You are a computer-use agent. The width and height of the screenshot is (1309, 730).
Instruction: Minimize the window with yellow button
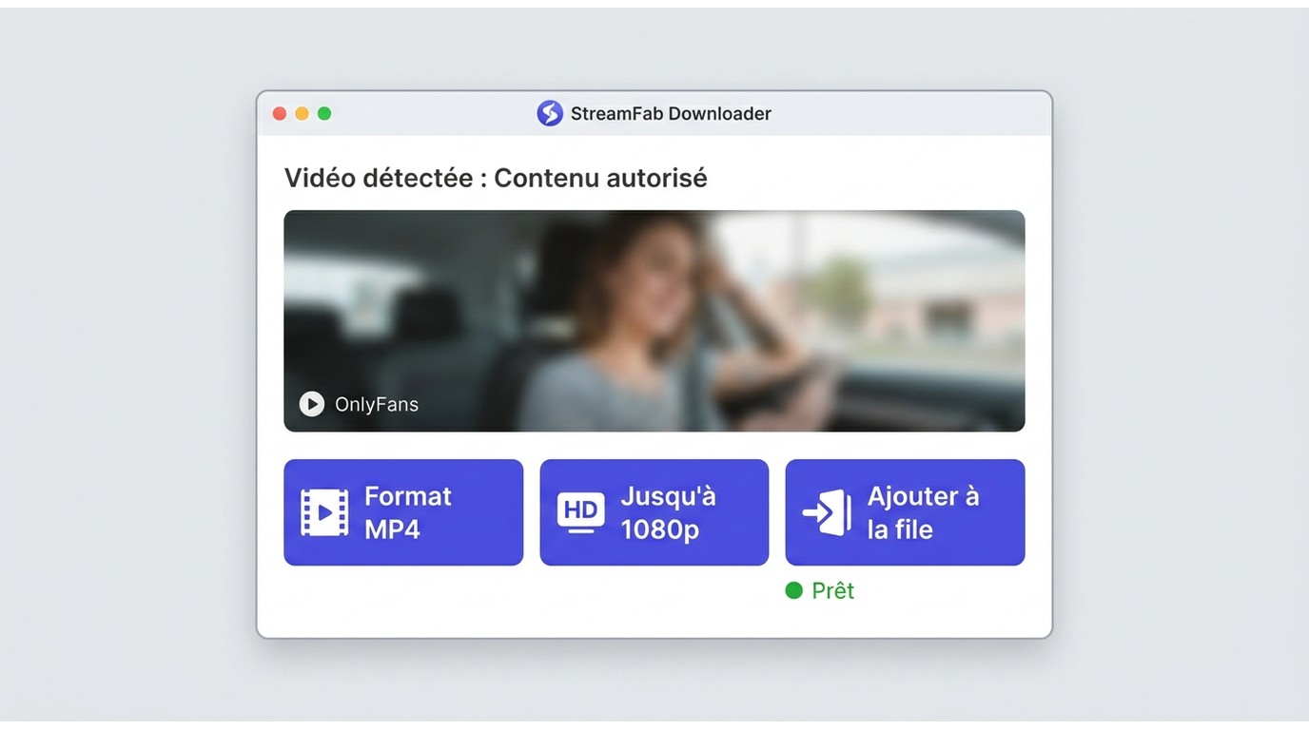[x=302, y=113]
